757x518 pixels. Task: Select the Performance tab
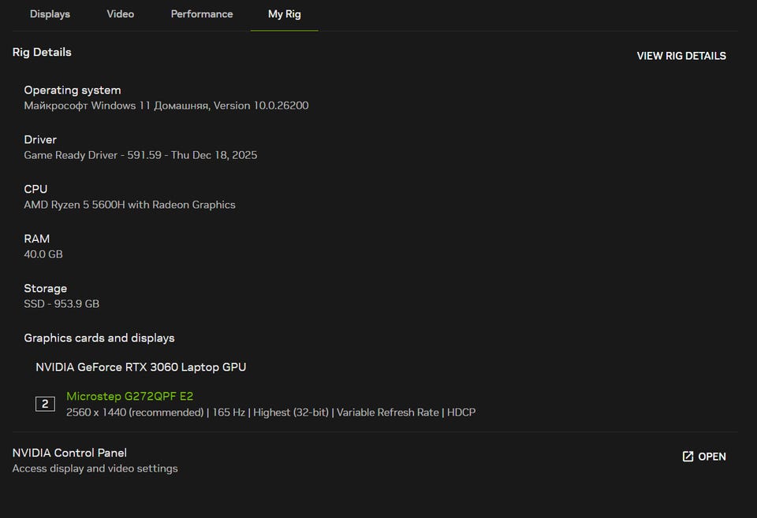(x=202, y=14)
